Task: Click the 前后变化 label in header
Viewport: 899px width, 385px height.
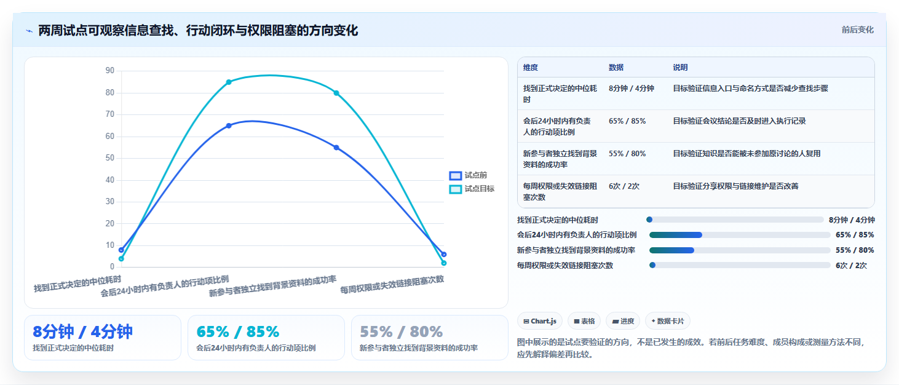Action: (857, 30)
